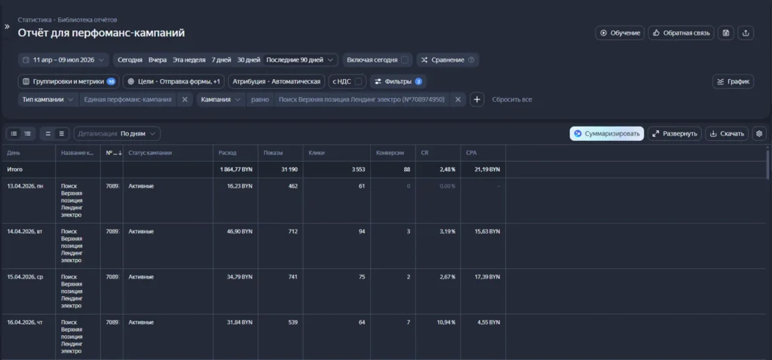Click the share/export icon near Обратная связь
772x360 pixels.
click(746, 33)
